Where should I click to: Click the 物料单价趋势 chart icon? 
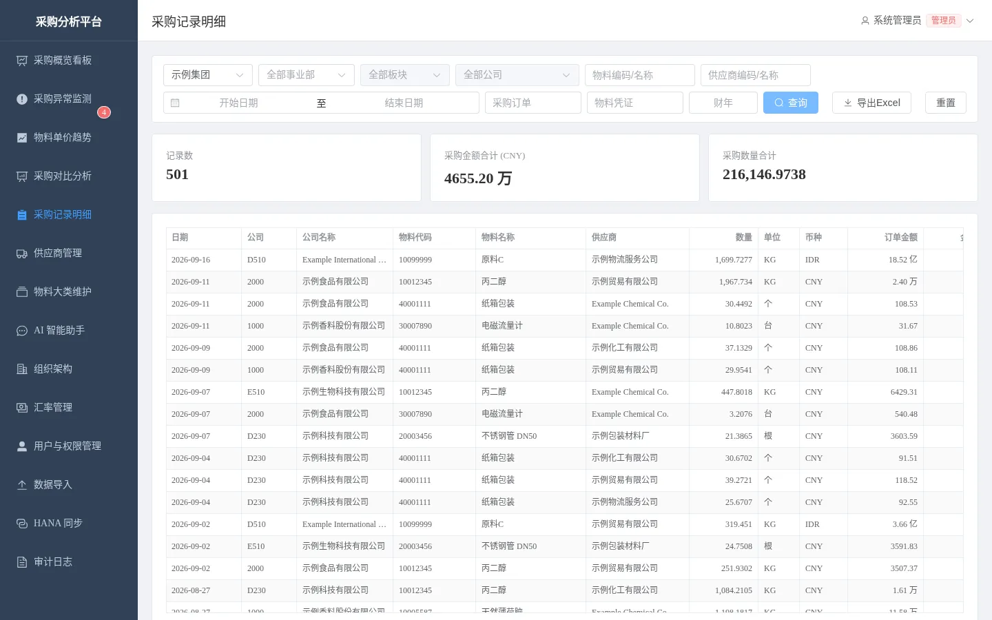point(22,138)
